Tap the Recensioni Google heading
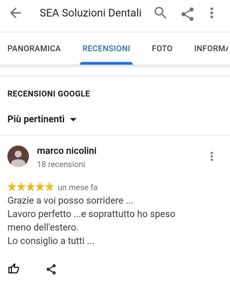Image resolution: width=230 pixels, height=287 pixels. point(49,94)
